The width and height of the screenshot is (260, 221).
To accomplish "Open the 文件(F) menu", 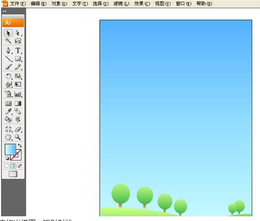I will [x=18, y=4].
